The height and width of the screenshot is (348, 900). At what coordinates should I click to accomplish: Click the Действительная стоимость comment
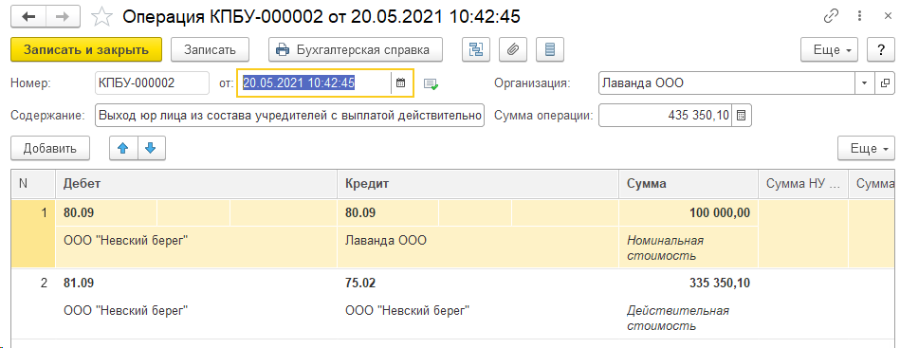pyautogui.click(x=678, y=319)
